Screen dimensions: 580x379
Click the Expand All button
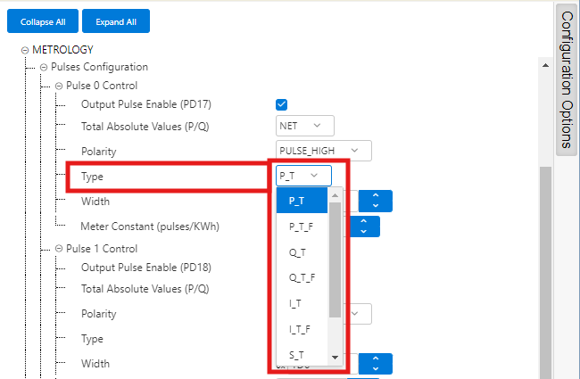(115, 21)
